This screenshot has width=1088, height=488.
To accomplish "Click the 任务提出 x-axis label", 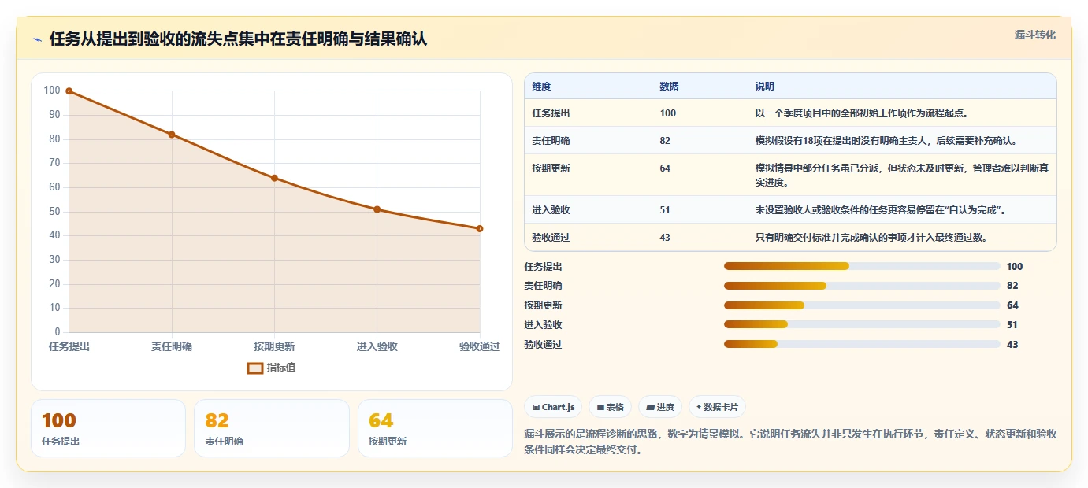I will coord(69,346).
